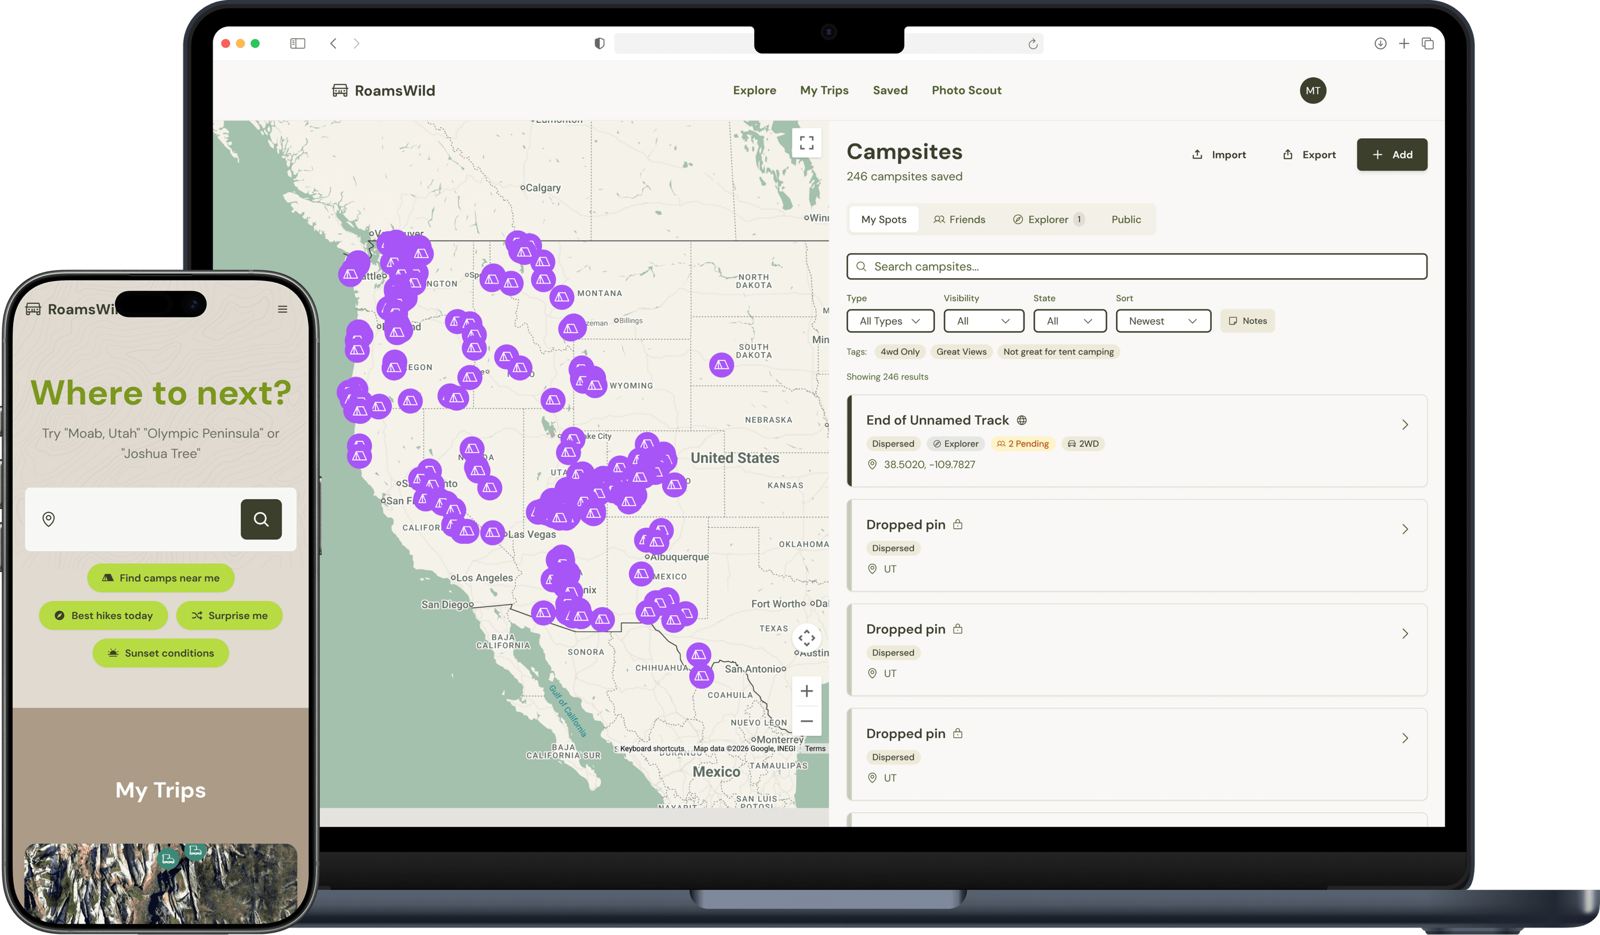Tap Best hikes today on phone
1600x935 pixels.
(103, 615)
